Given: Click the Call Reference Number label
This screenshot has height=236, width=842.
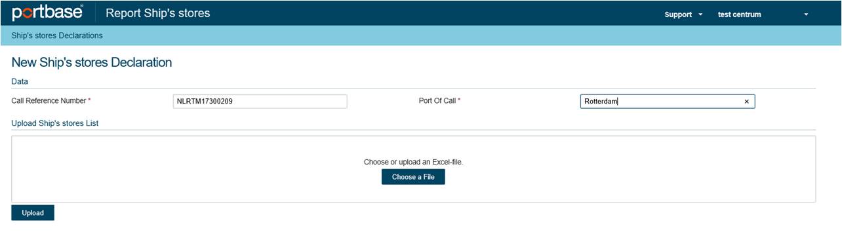Looking at the screenshot, I should click(51, 101).
